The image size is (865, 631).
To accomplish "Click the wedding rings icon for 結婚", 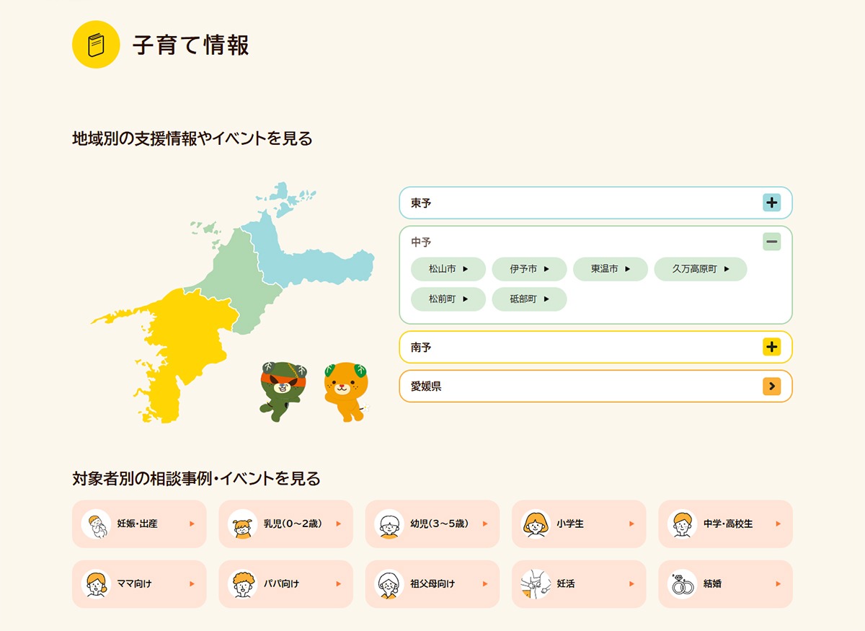I will tap(682, 584).
